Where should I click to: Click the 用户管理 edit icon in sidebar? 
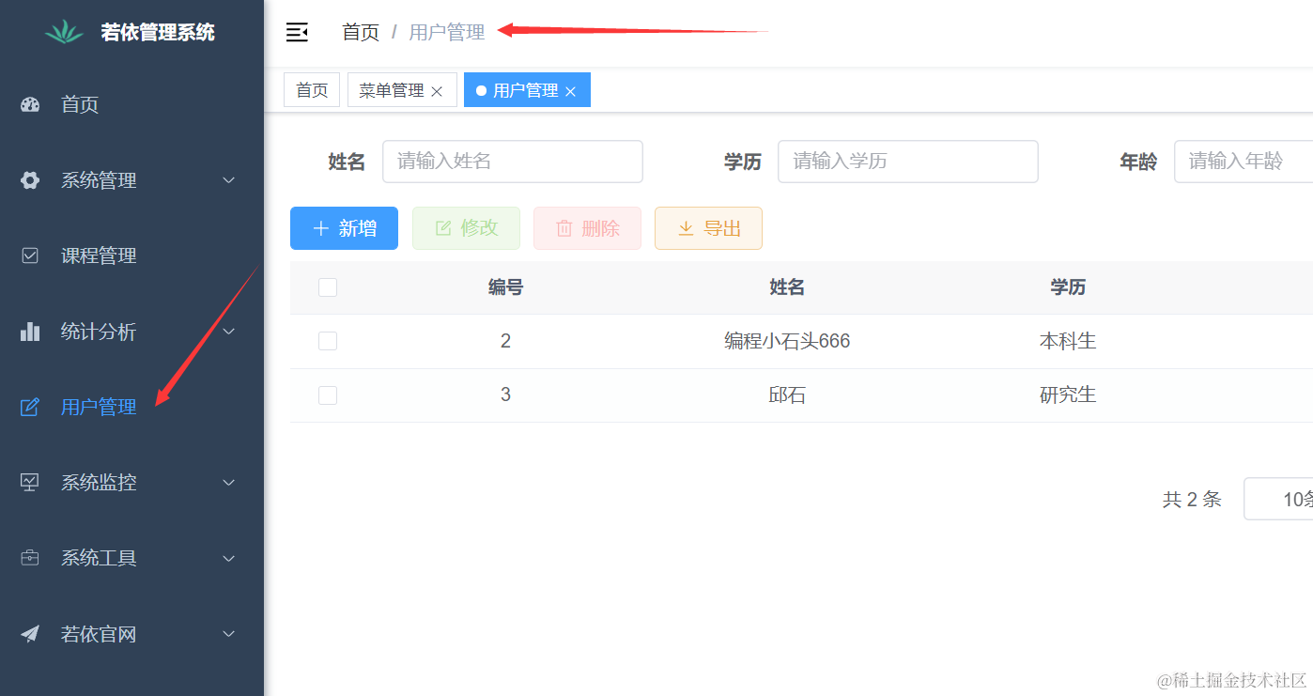[x=30, y=407]
